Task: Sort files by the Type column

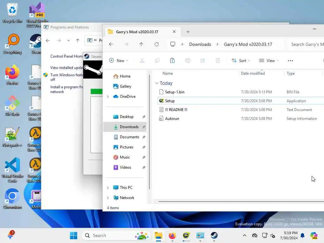Action: [x=290, y=73]
